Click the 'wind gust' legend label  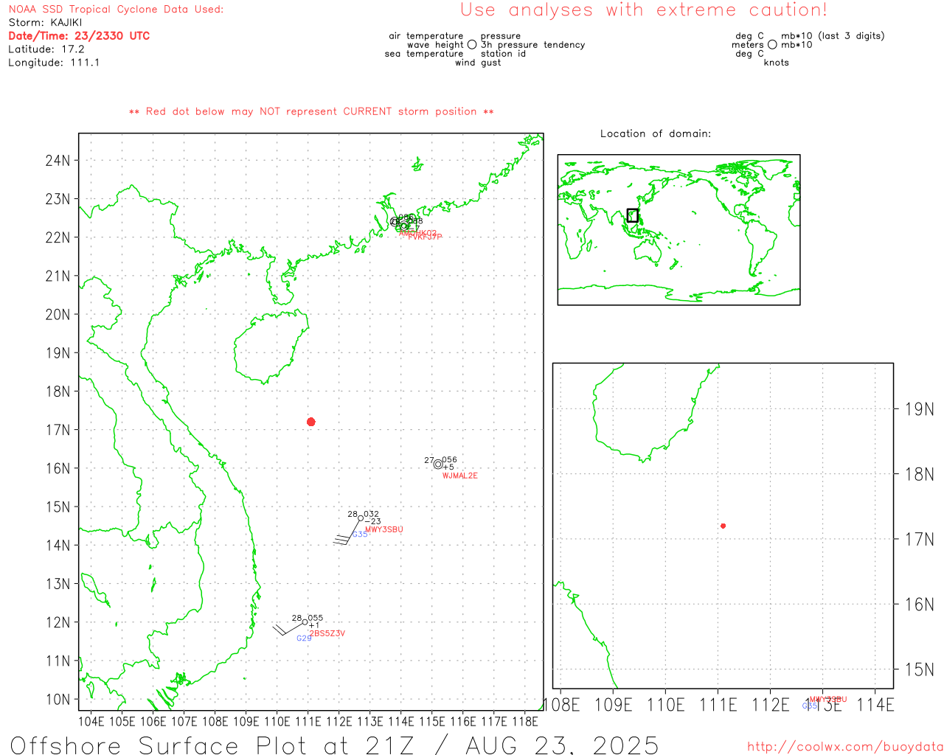coord(478,63)
